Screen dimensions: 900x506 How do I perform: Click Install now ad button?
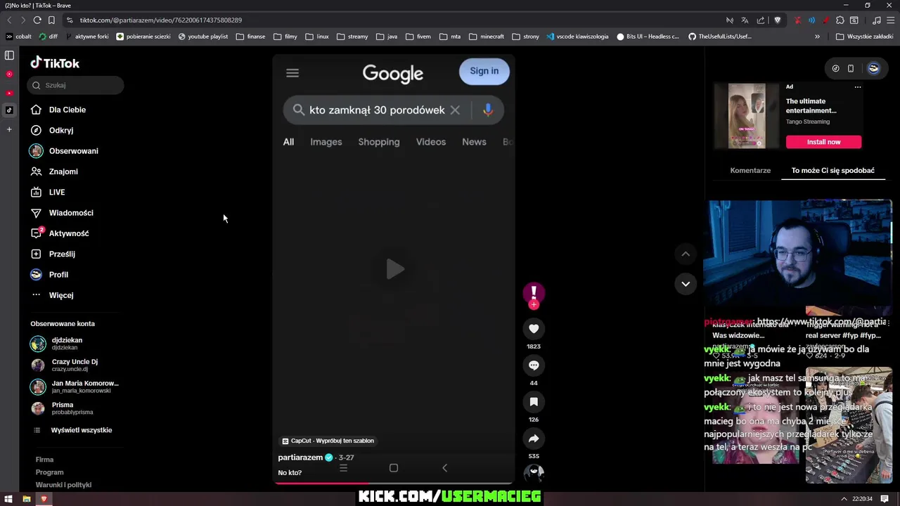[823, 142]
